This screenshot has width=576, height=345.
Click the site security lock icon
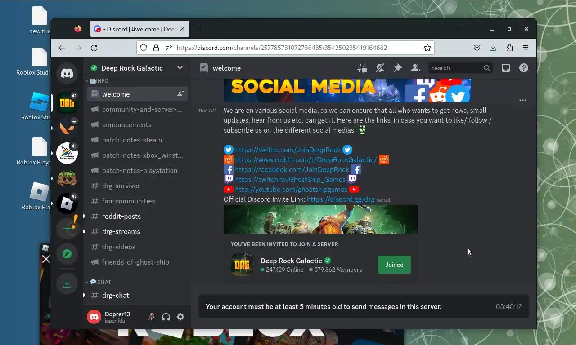pos(156,48)
